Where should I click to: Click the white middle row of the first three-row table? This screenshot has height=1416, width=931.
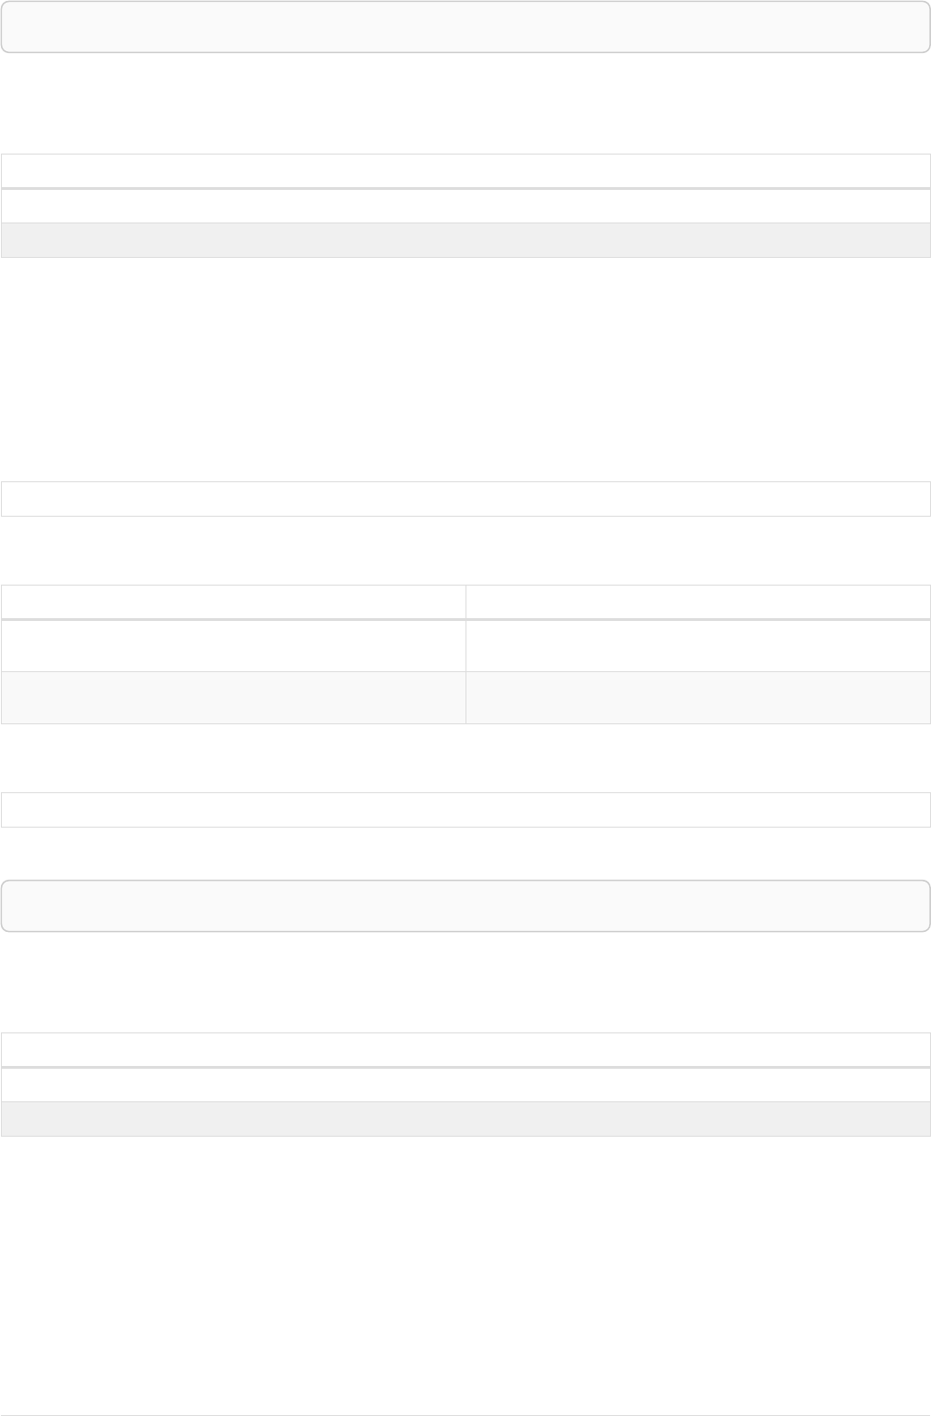[x=465, y=206]
